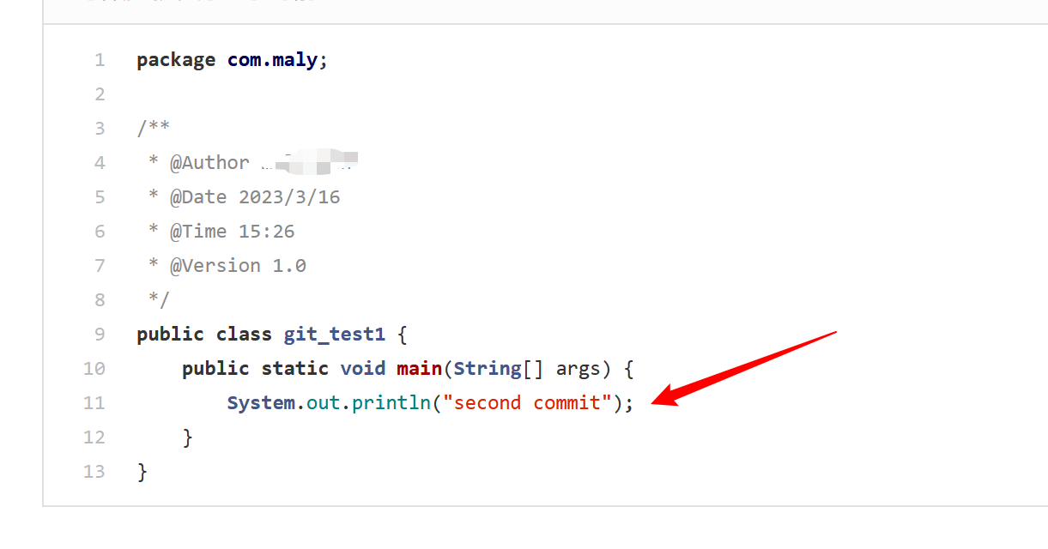Select line number 10 in the gutter
1048x549 pixels.
[x=94, y=369]
